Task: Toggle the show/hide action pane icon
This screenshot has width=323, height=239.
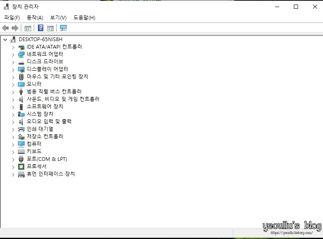Action: [x=50, y=28]
